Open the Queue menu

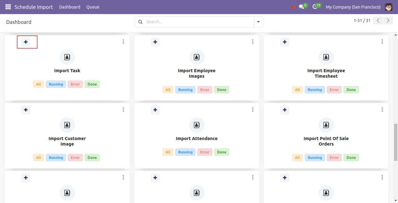[x=93, y=7]
